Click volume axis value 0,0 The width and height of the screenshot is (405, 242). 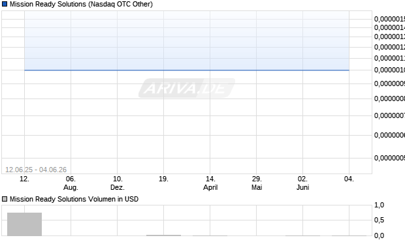[379, 235]
